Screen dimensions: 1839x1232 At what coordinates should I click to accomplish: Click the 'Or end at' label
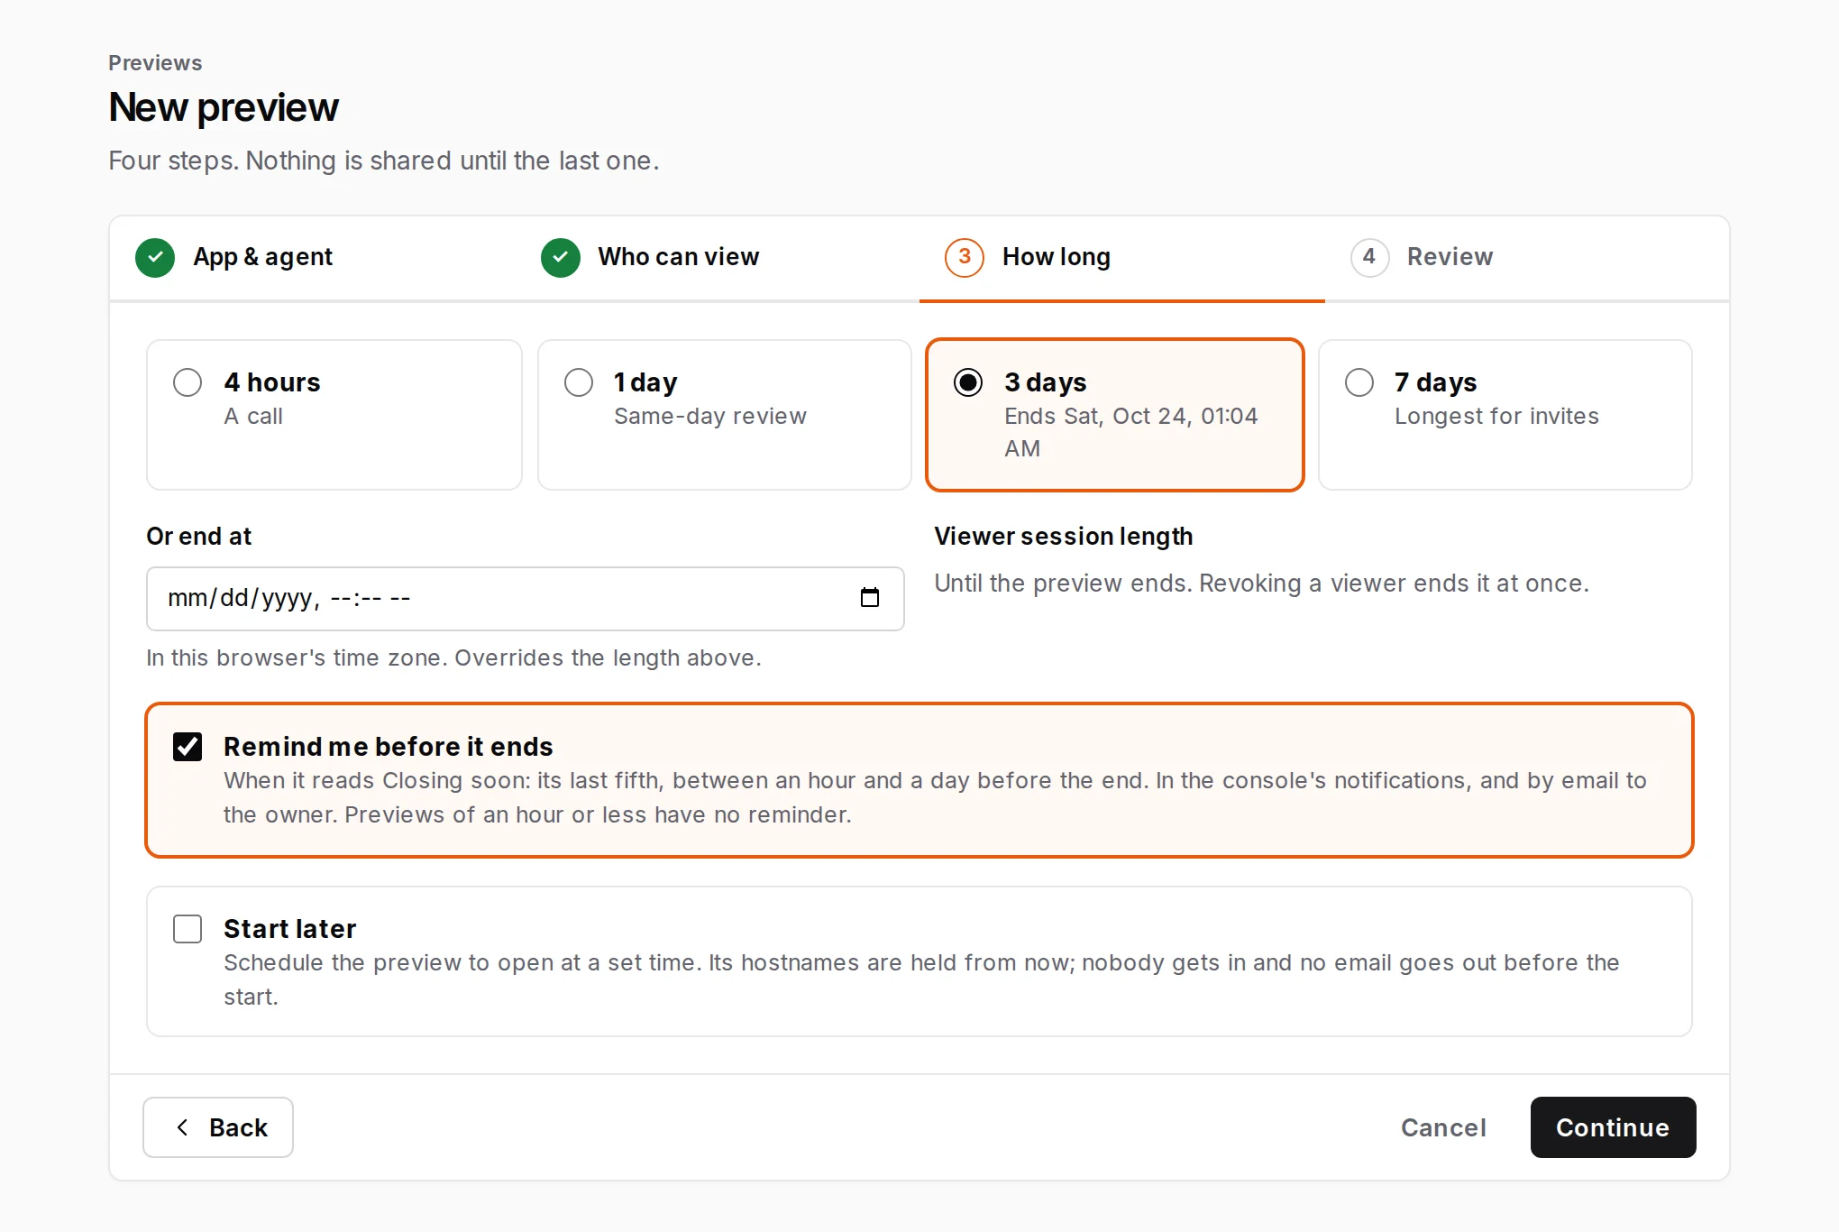pos(198,537)
